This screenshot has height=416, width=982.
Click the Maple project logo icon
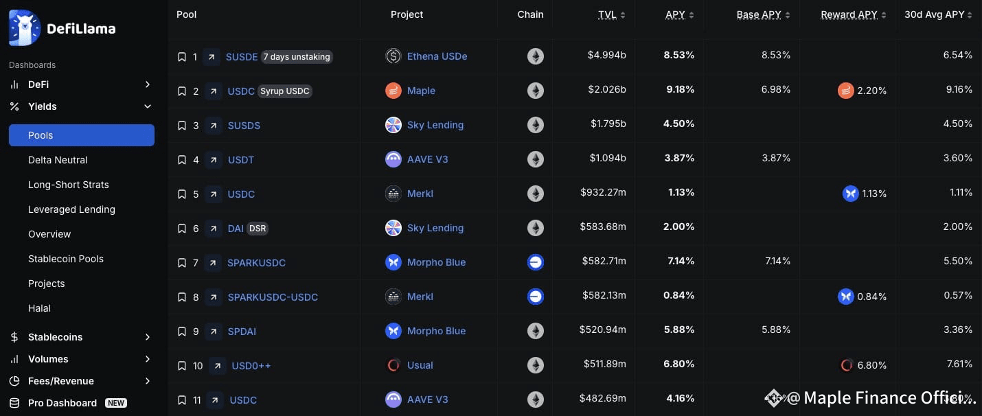393,91
